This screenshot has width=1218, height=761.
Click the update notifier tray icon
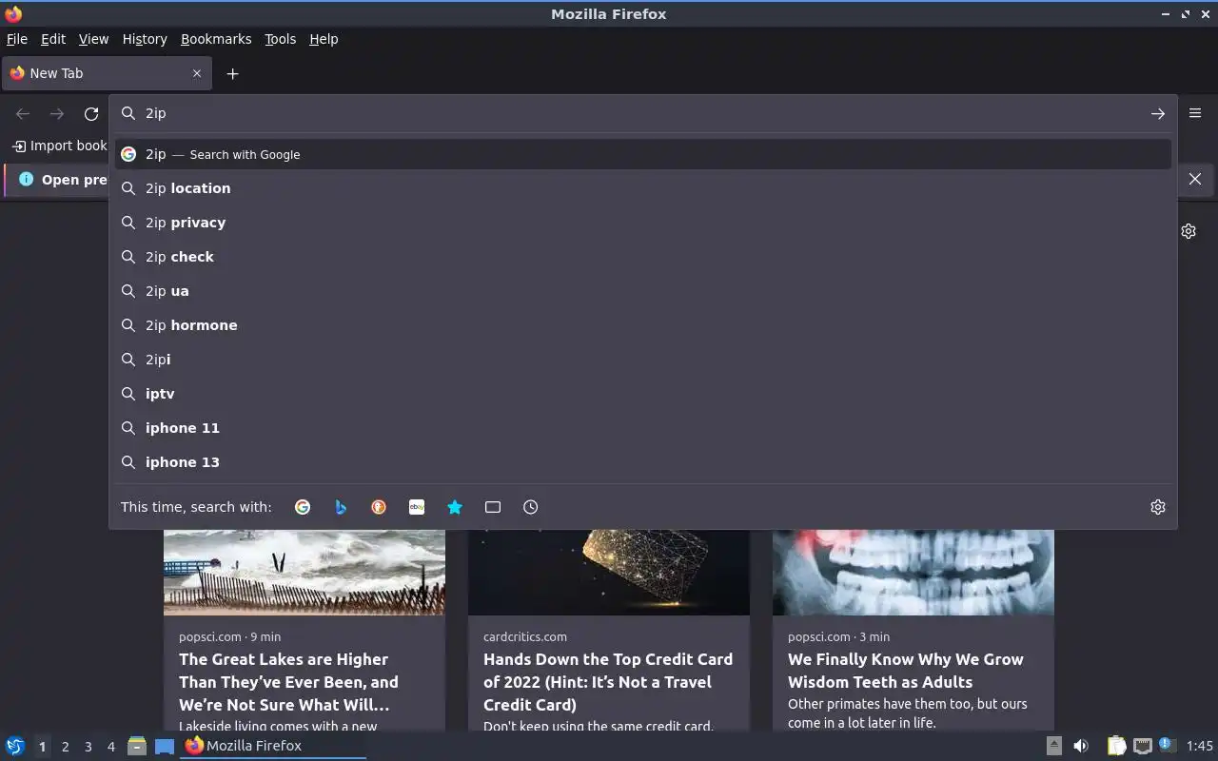click(1168, 745)
